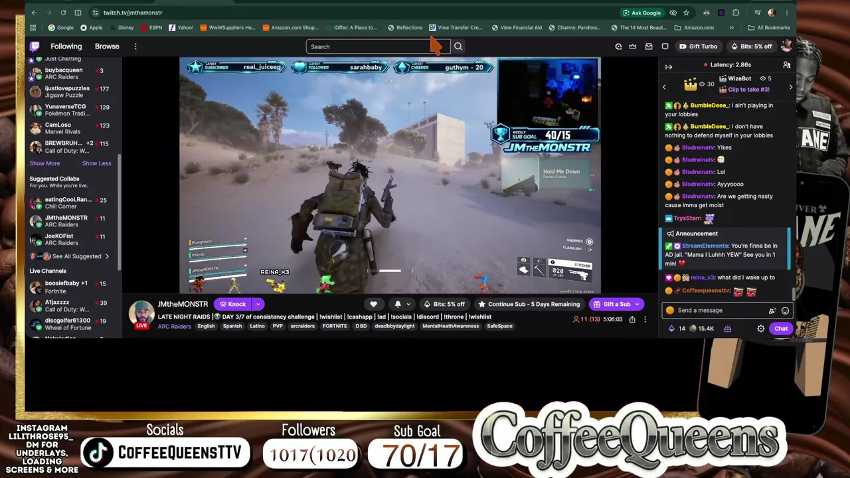Open boosiefbaby live channel in sidebar
Screen dimensions: 850x478
pos(73,287)
